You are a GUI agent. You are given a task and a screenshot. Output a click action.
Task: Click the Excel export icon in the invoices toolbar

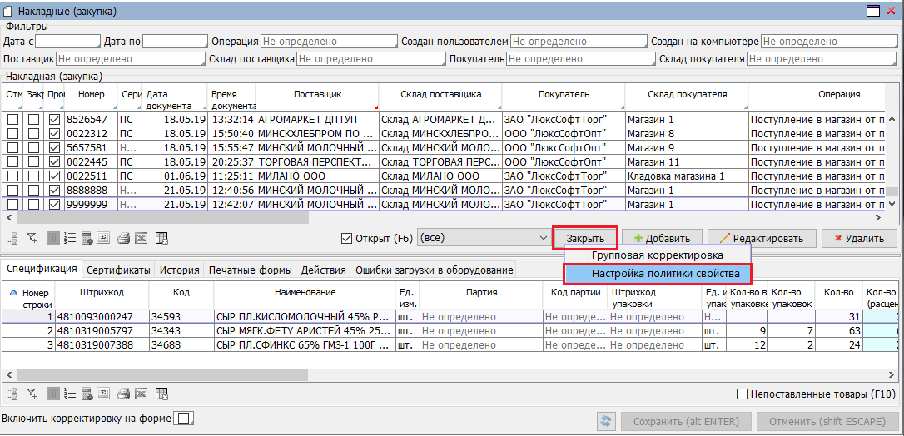141,239
